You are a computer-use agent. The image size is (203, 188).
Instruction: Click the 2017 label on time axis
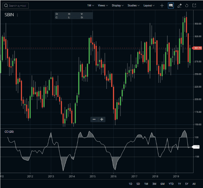click(x=134, y=176)
